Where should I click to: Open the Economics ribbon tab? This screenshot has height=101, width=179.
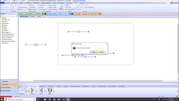(x=15, y=3)
